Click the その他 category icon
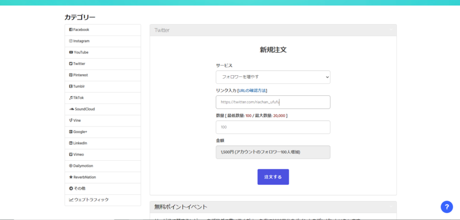Screen dimensions: 460x220 click(x=71, y=188)
